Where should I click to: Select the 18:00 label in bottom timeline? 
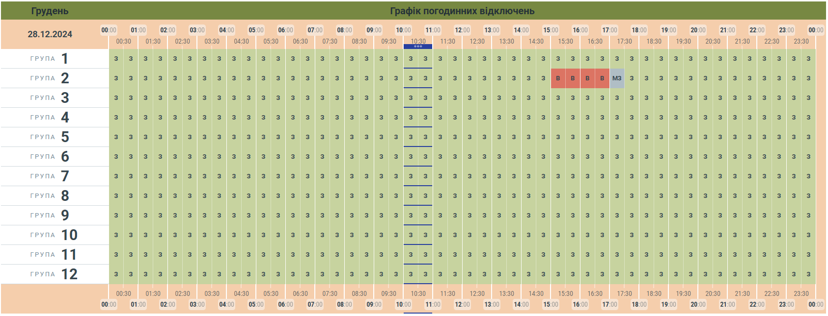click(639, 305)
